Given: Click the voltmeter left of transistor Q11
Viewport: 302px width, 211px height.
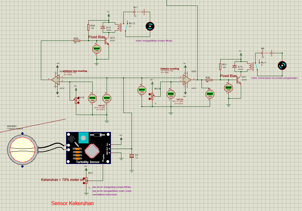Looking at the screenshot, I should pyautogui.click(x=229, y=88).
